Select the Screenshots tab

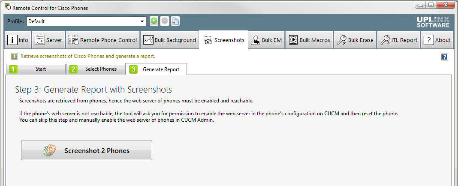point(223,40)
